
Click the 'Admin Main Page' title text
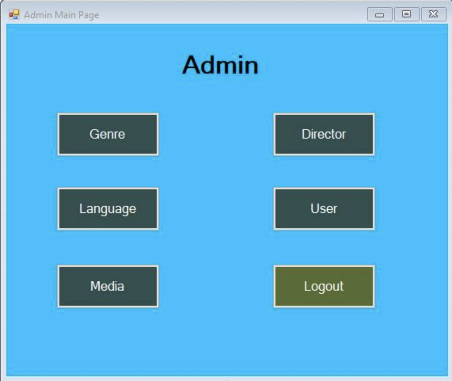(x=61, y=15)
